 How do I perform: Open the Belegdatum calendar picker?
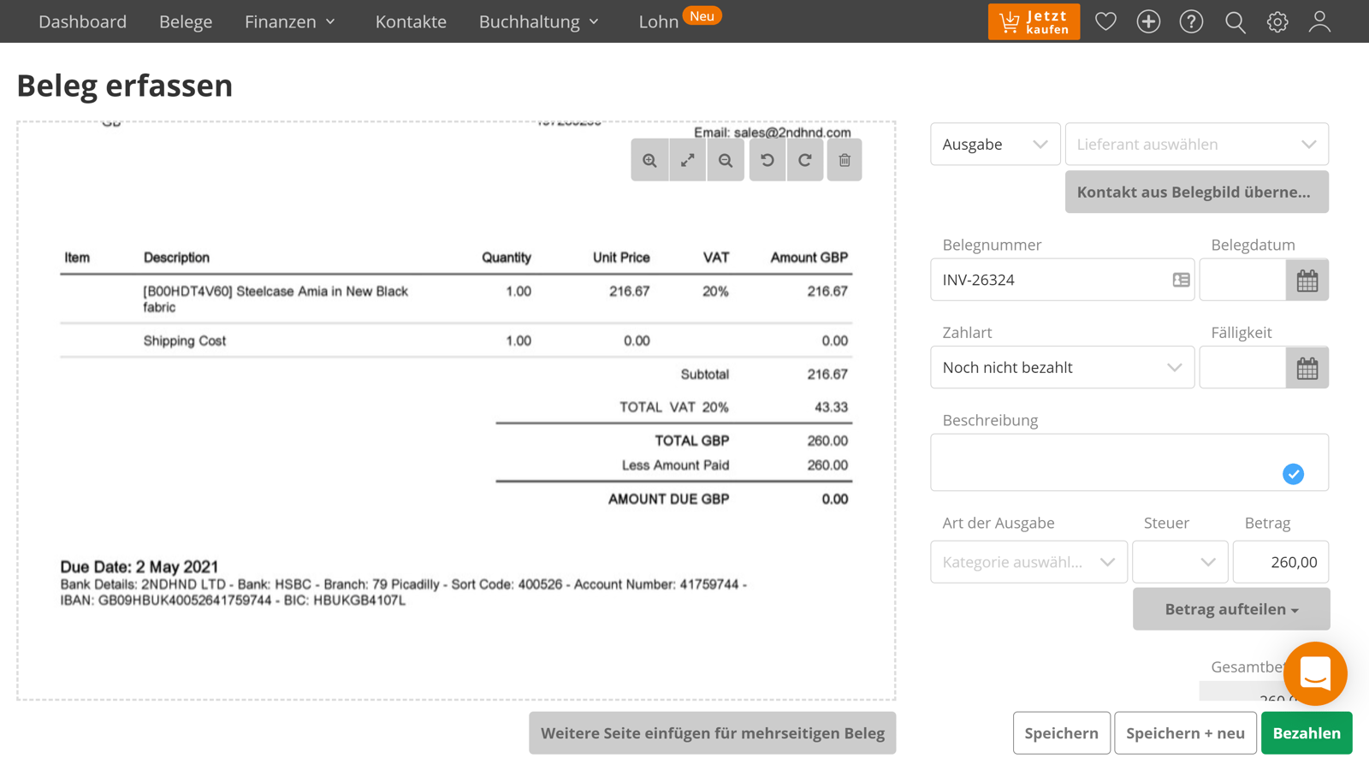pyautogui.click(x=1307, y=280)
